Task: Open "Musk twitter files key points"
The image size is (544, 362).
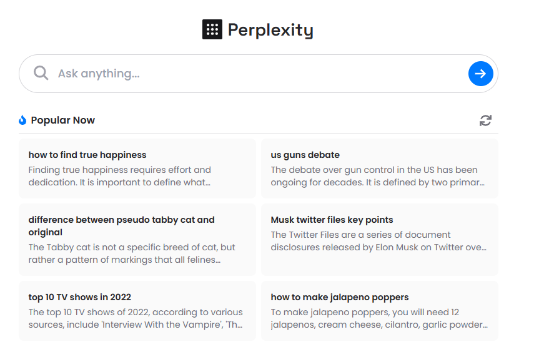Action: tap(332, 220)
